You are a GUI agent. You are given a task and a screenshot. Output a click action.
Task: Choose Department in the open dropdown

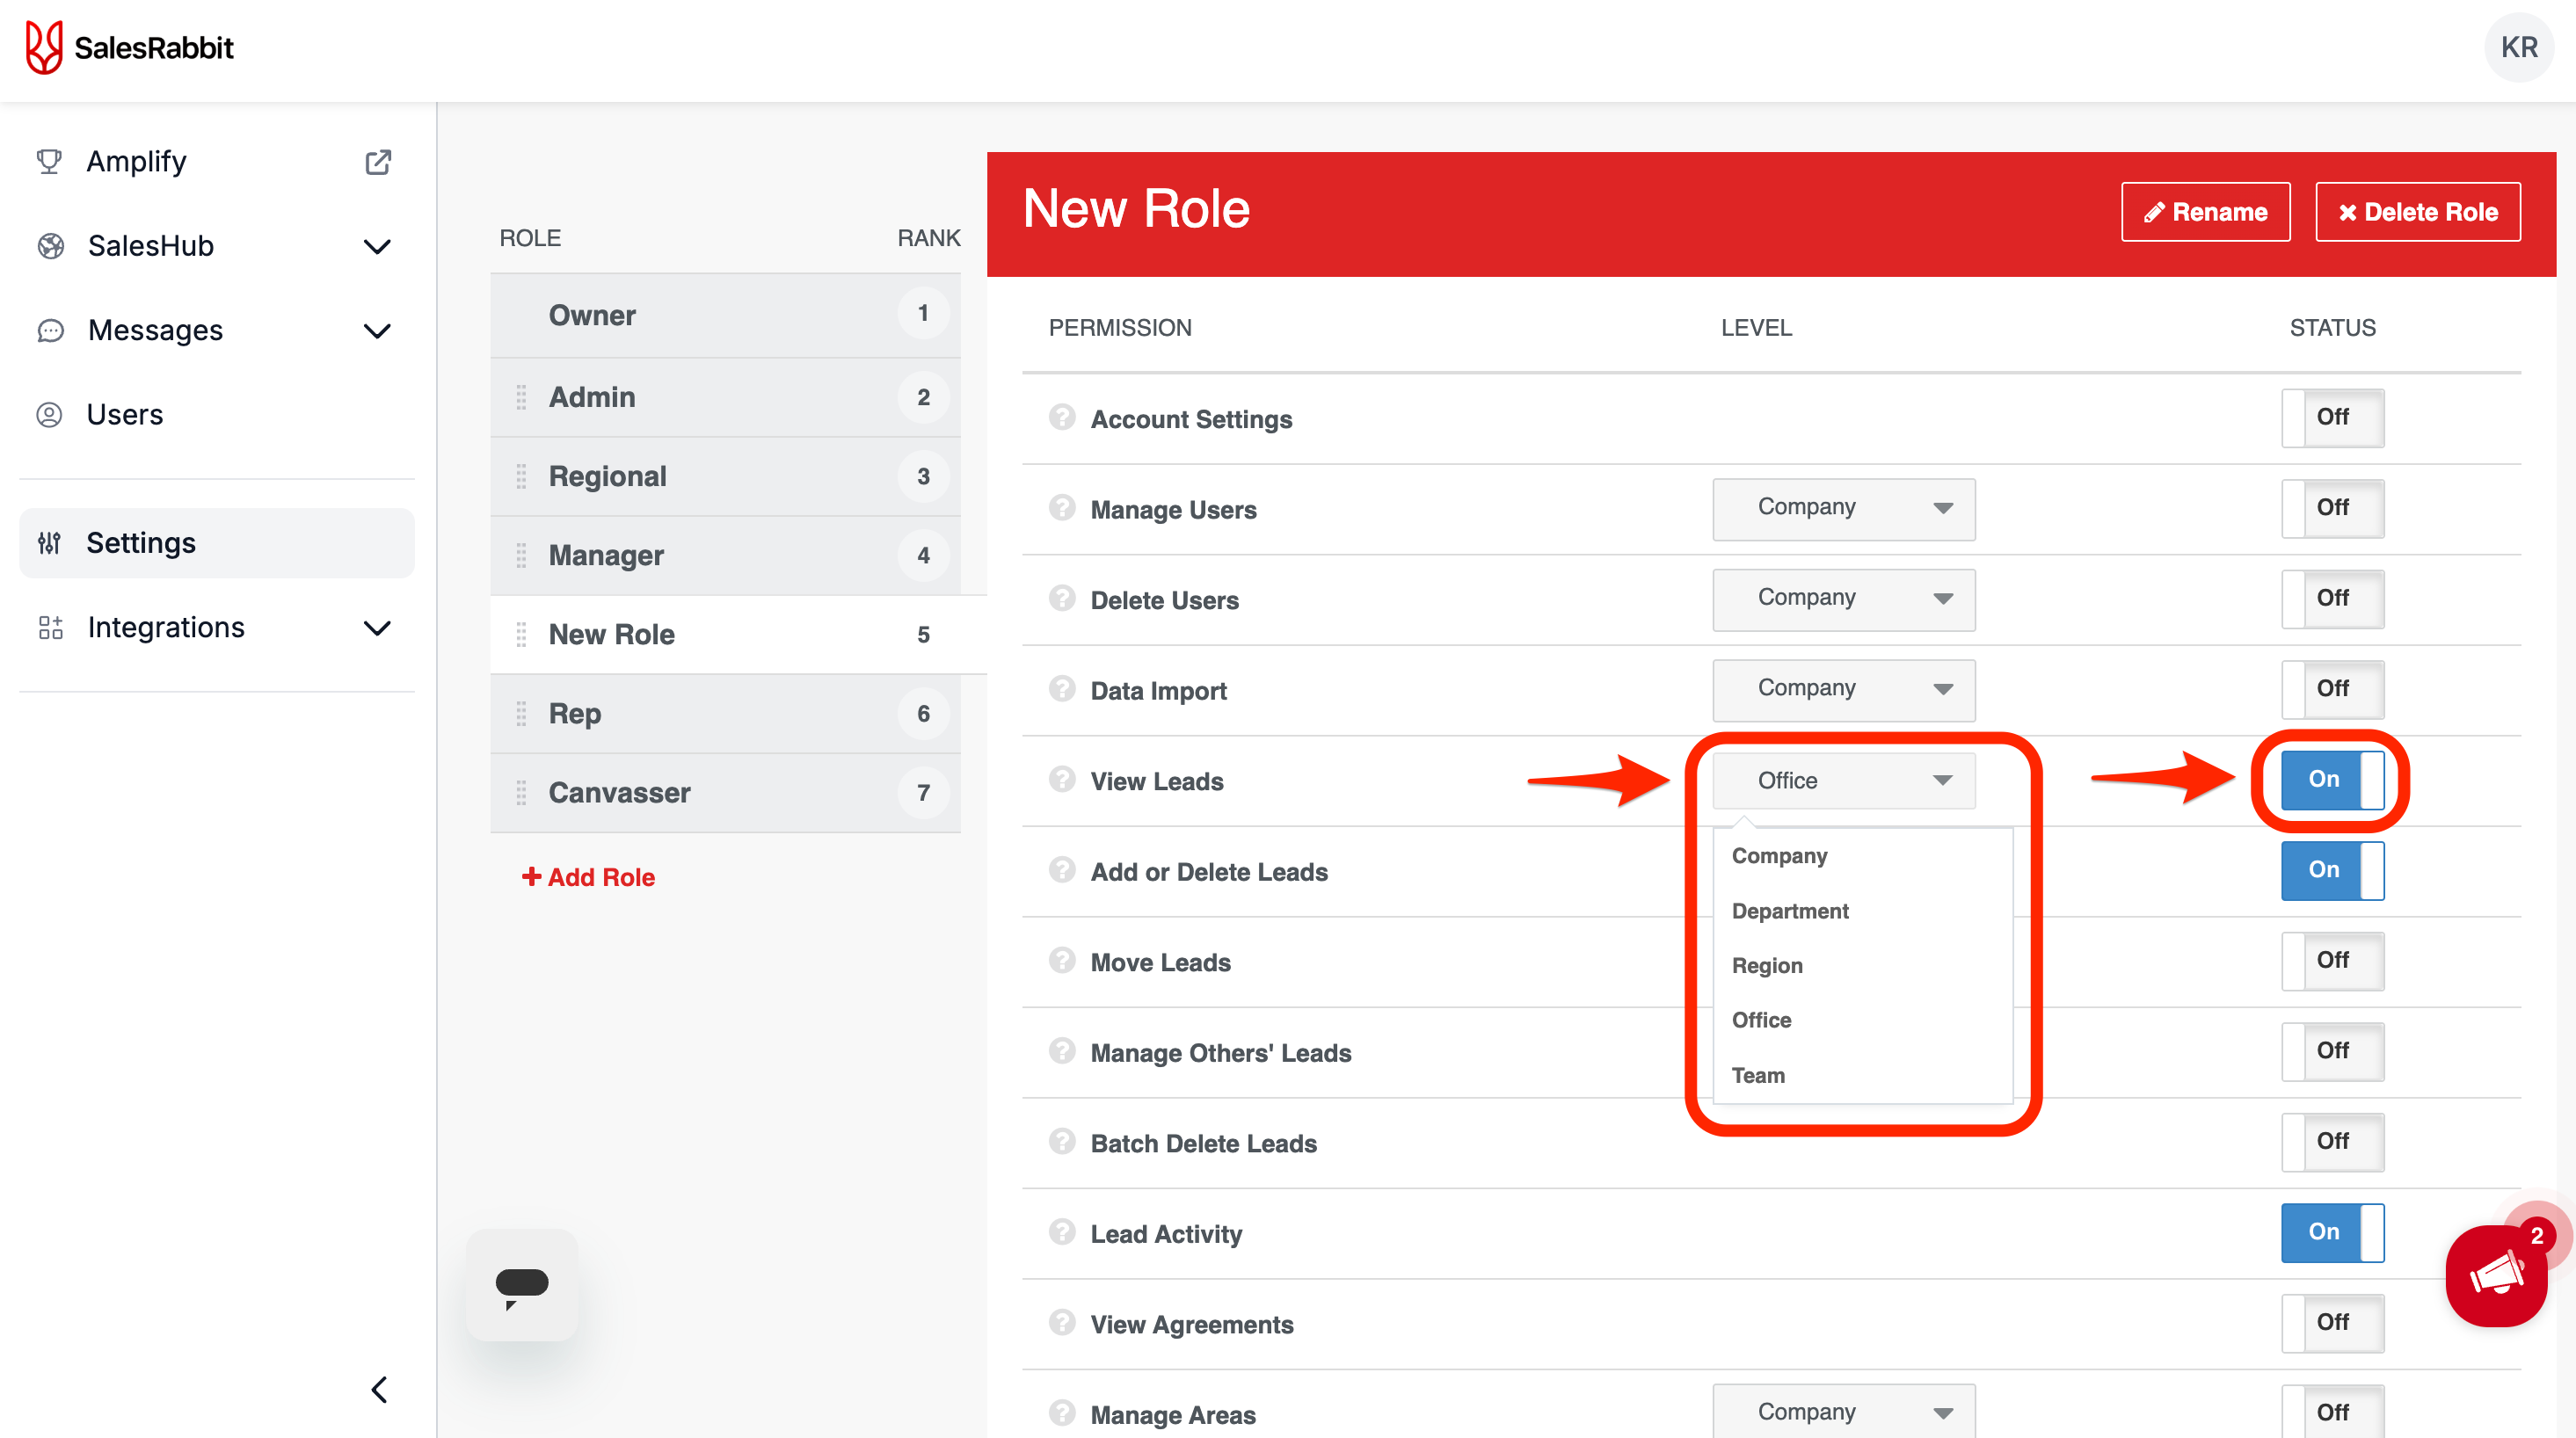1790,911
